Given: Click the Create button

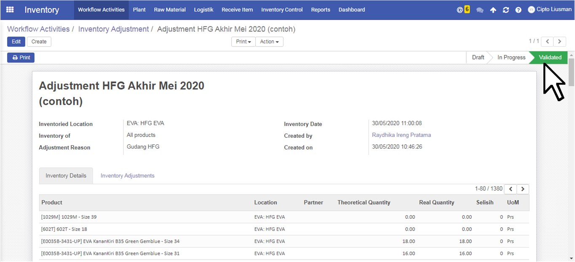Looking at the screenshot, I should (x=39, y=42).
